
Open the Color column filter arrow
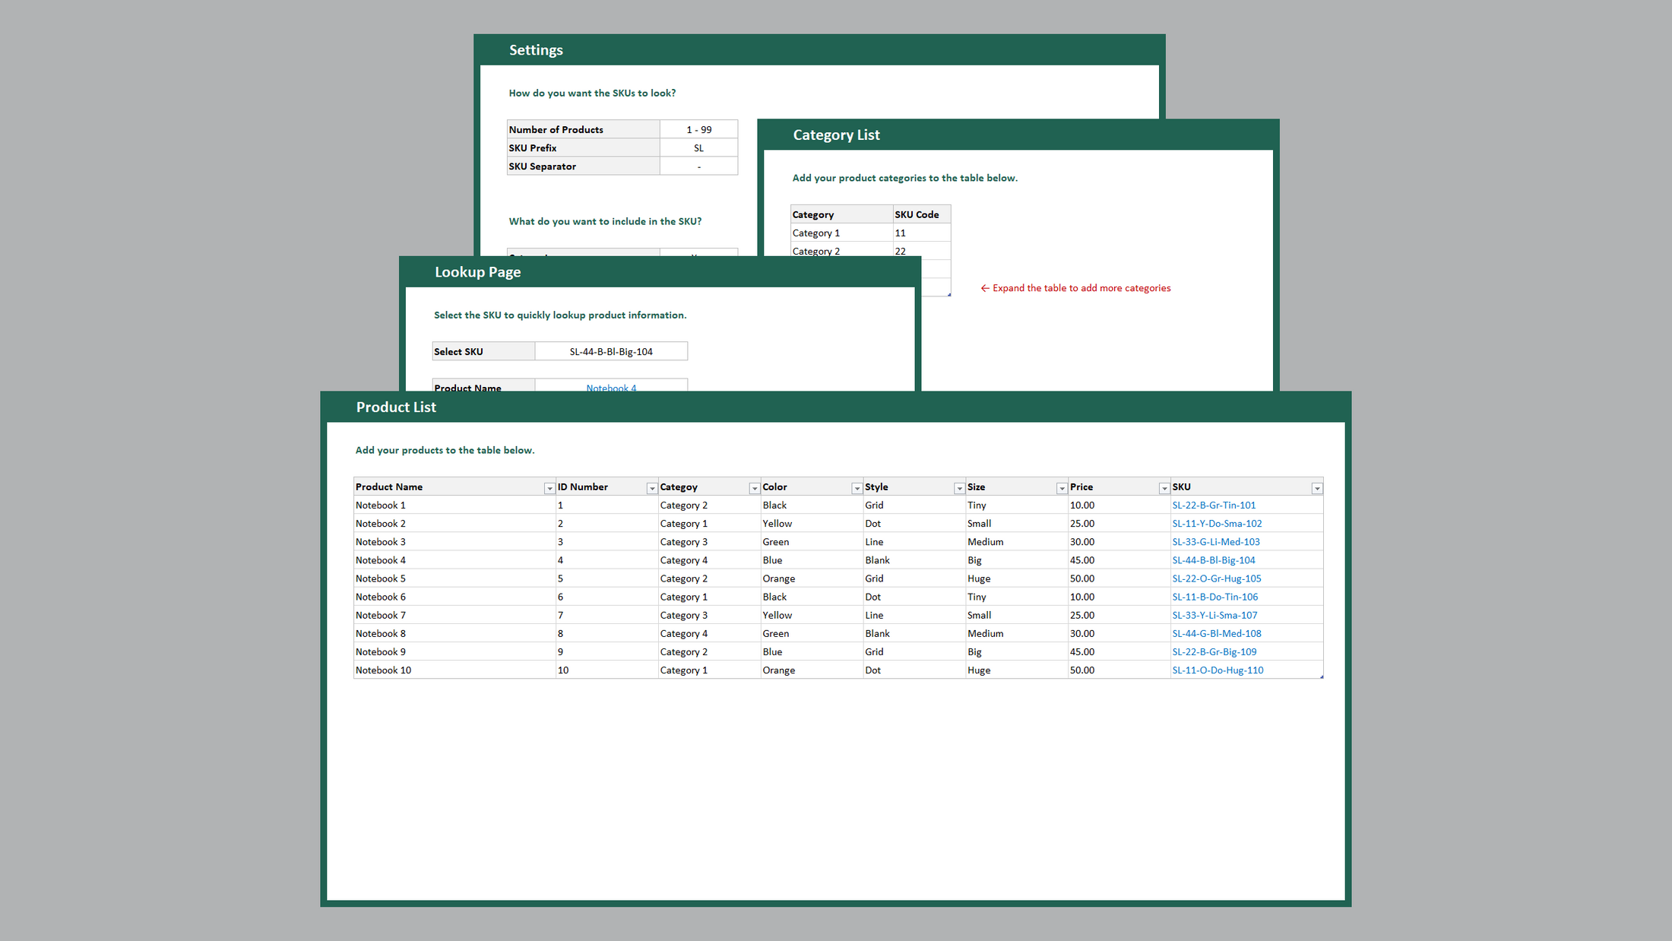click(x=857, y=488)
